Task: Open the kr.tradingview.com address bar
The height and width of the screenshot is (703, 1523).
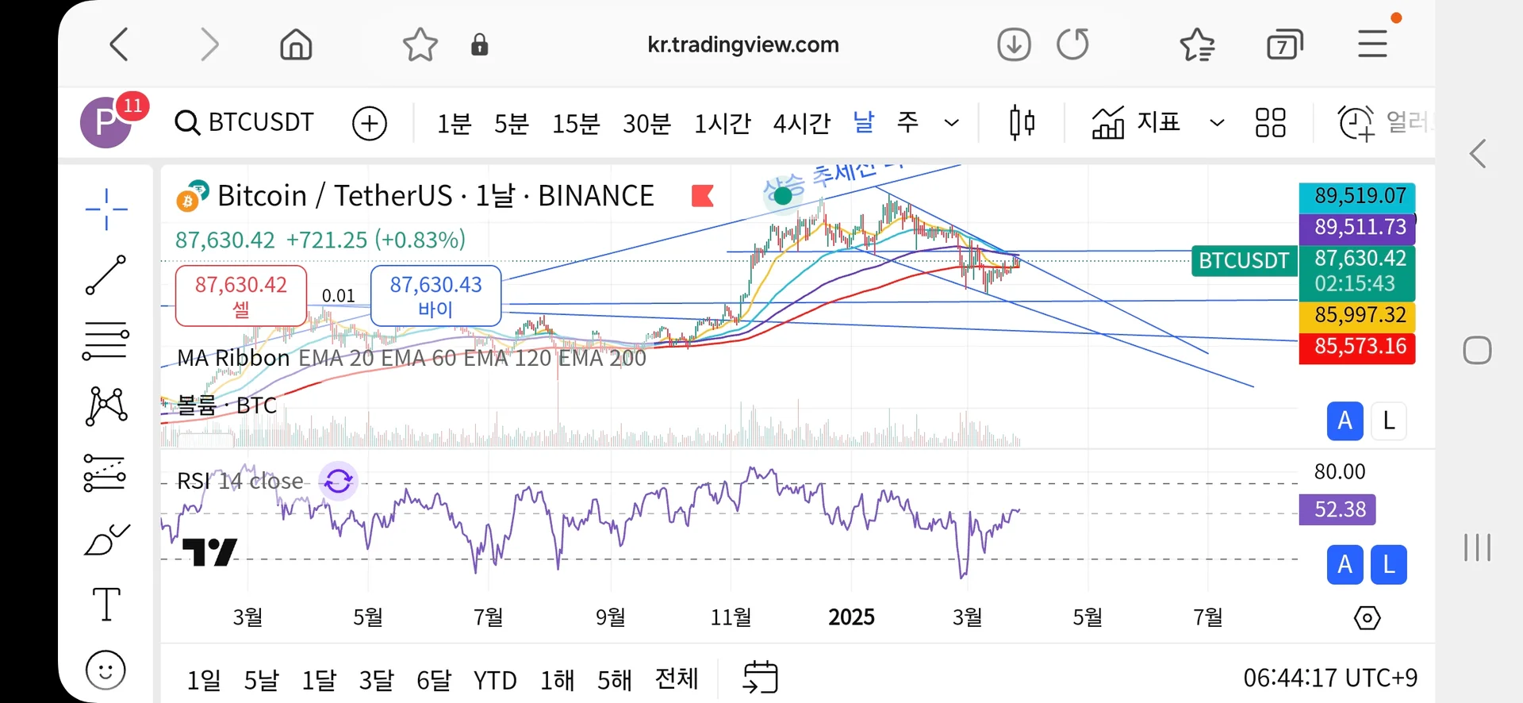Action: point(743,44)
